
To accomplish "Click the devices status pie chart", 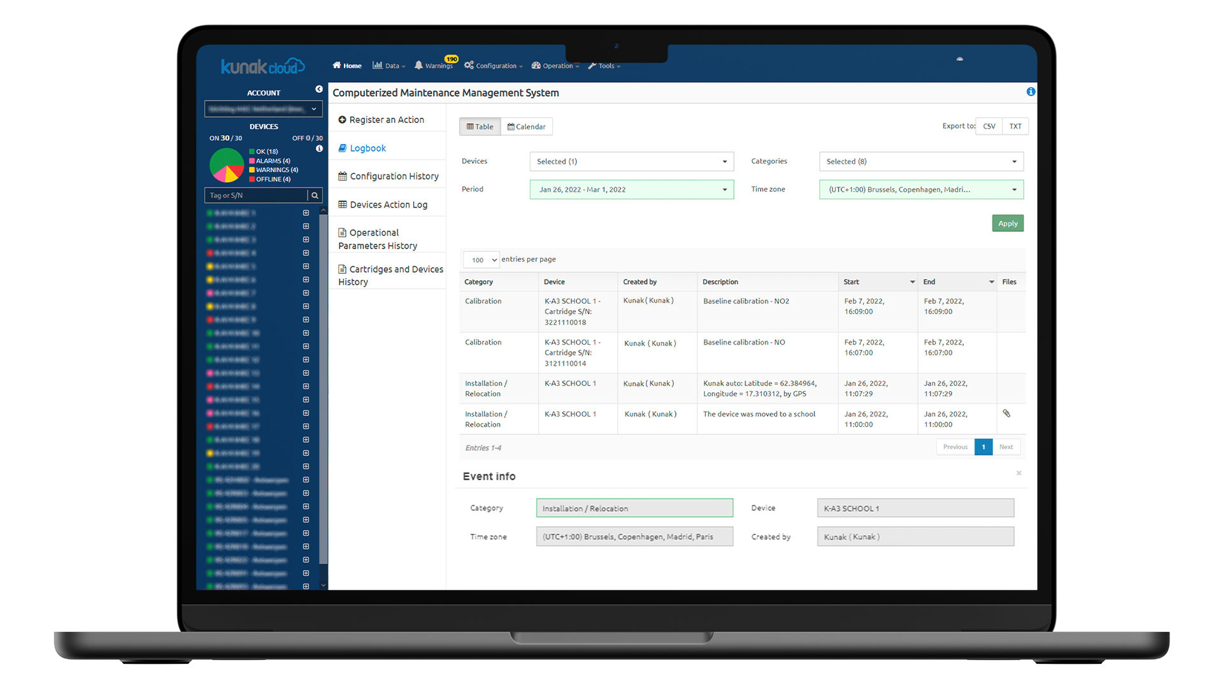I will [x=227, y=165].
